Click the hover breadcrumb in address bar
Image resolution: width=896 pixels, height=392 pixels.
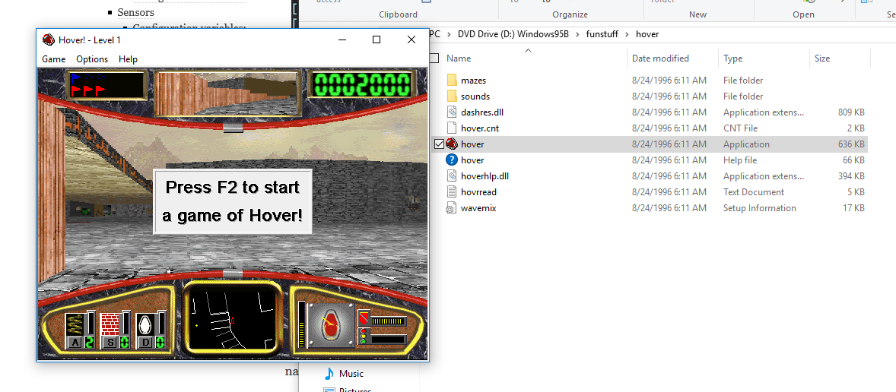(647, 34)
